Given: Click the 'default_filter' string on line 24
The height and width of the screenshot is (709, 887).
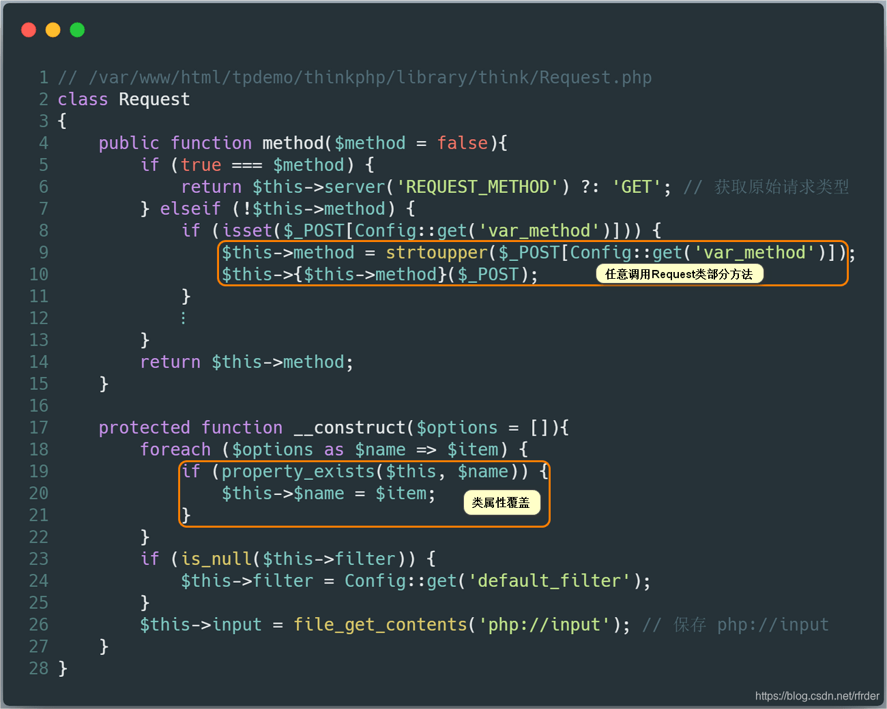Looking at the screenshot, I should (x=549, y=581).
